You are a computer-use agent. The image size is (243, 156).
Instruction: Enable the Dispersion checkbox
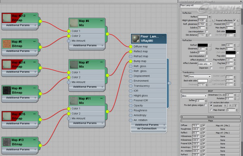211,68
